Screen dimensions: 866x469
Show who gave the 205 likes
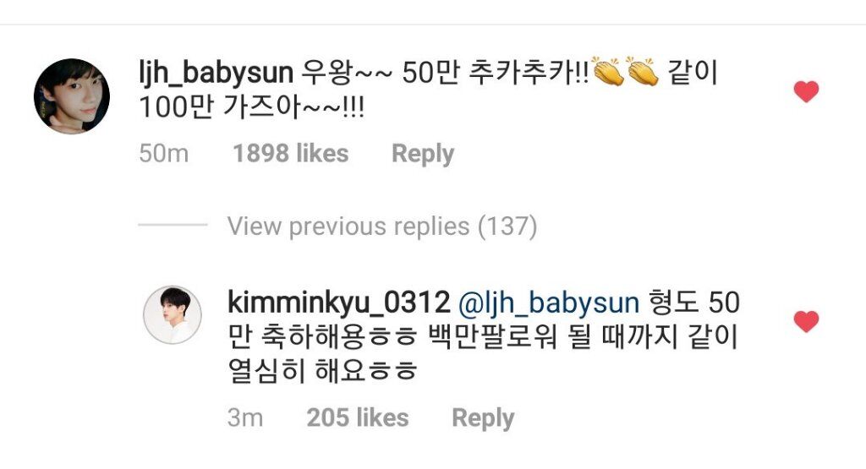pos(358,417)
